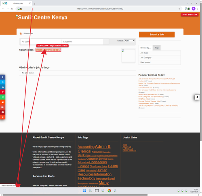Go to home via breadcrumb house icon

pos(21,33)
